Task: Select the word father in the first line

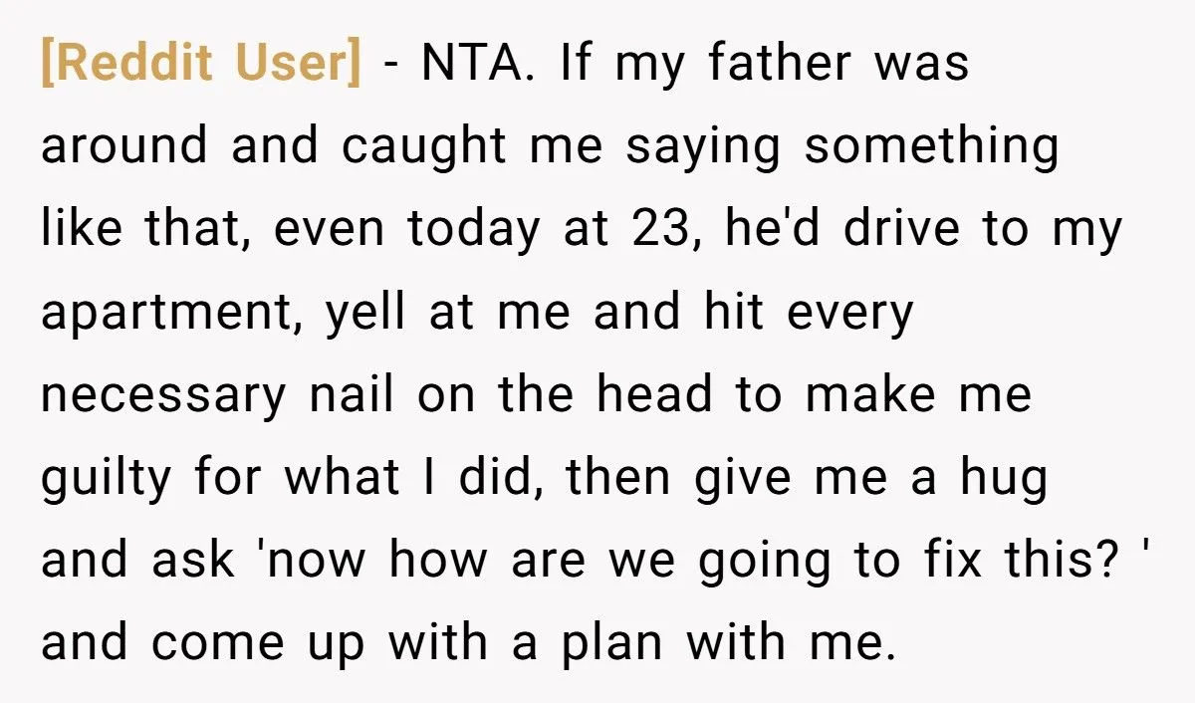Action: [780, 64]
